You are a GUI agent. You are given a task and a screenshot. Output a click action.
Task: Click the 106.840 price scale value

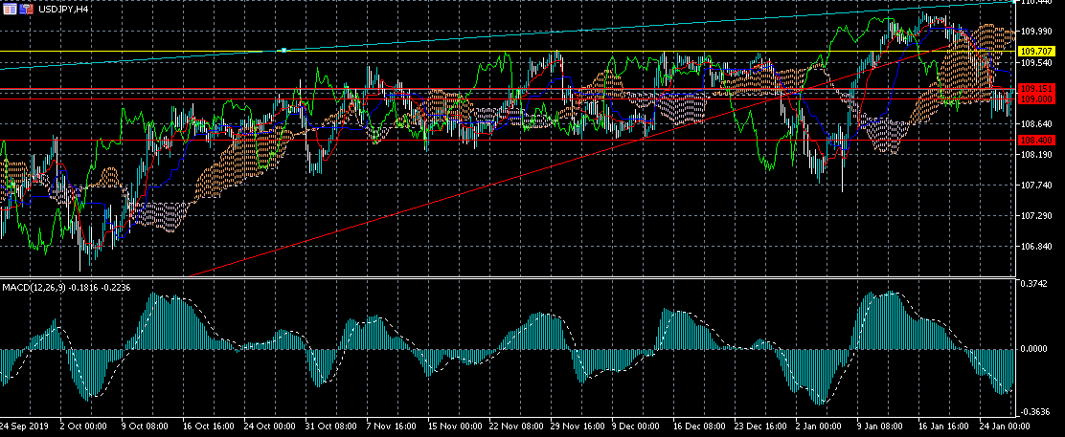1035,247
